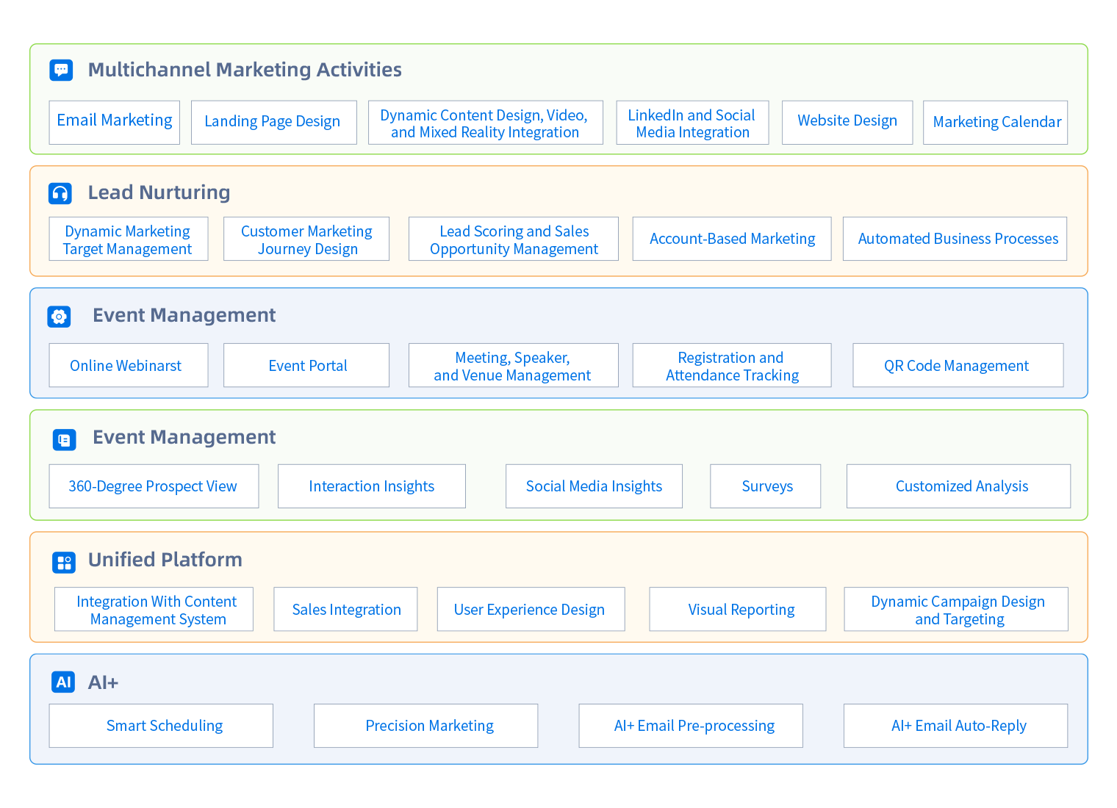Open LinkedIn and Social Media Integration
1117x808 pixels.
click(692, 123)
